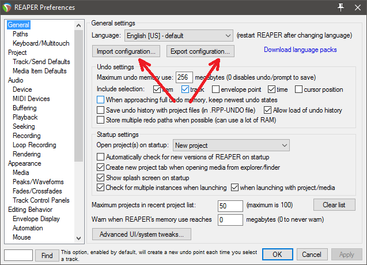Click Export configuration button
This screenshot has width=367, height=265.
point(200,51)
